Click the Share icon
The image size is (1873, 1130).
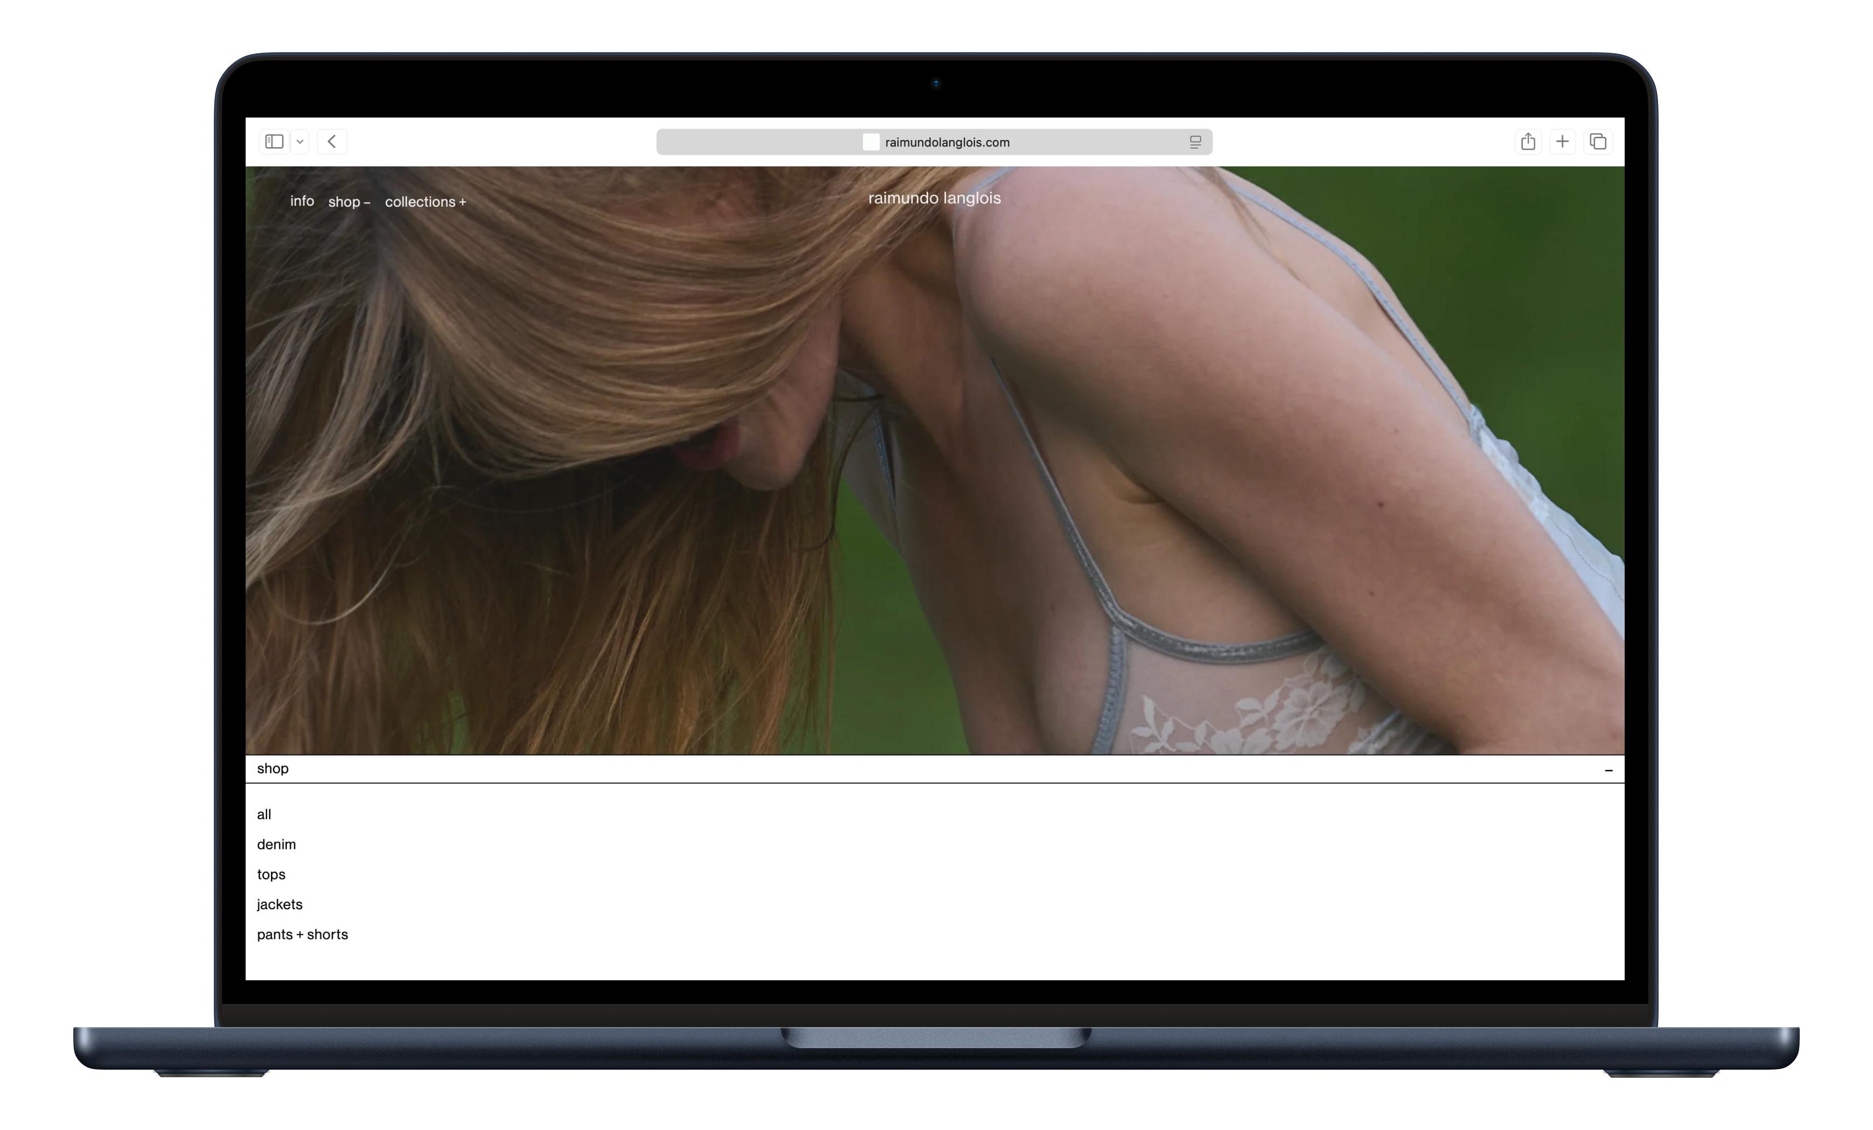pos(1528,141)
